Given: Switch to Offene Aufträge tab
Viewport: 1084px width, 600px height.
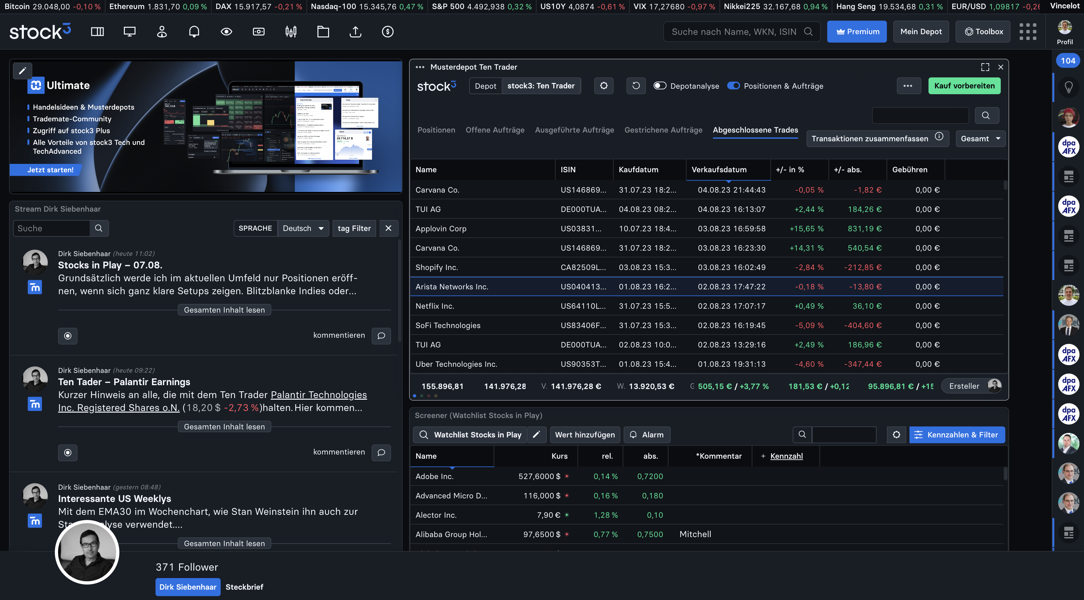Looking at the screenshot, I should pyautogui.click(x=495, y=130).
